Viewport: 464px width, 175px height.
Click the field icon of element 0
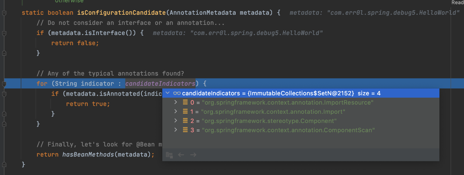coord(185,103)
